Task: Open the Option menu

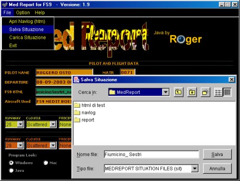Action: (23, 12)
